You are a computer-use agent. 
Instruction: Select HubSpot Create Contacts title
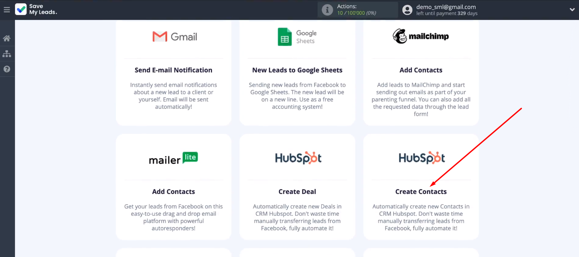tap(421, 191)
